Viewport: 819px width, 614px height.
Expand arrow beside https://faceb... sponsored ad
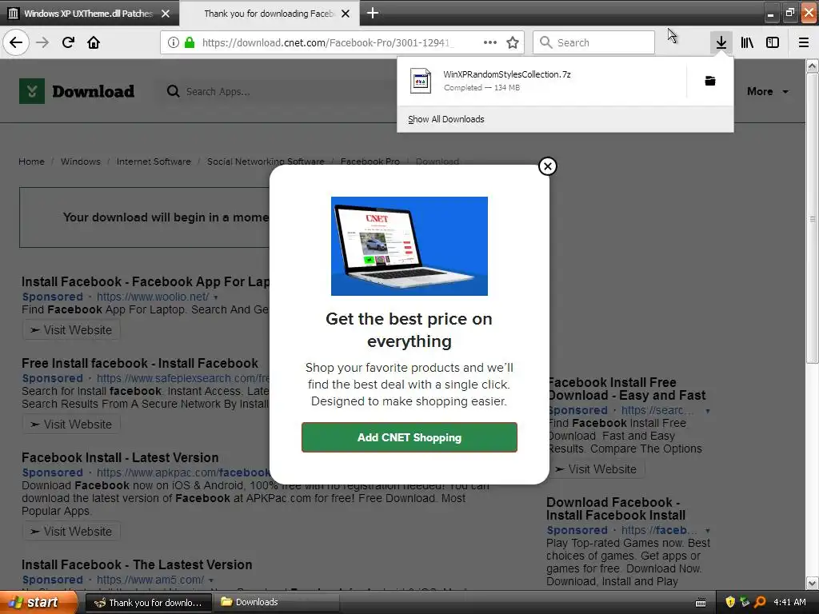point(708,531)
